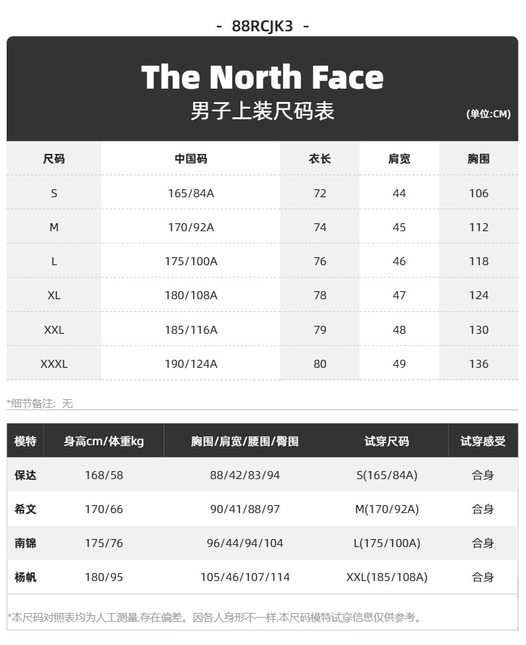
Task: Click 杨帆's try-on size XXL(185/108A)
Action: [x=387, y=577]
